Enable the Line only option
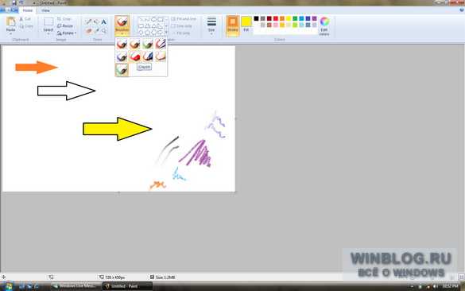The image size is (465, 291). pyautogui.click(x=181, y=26)
